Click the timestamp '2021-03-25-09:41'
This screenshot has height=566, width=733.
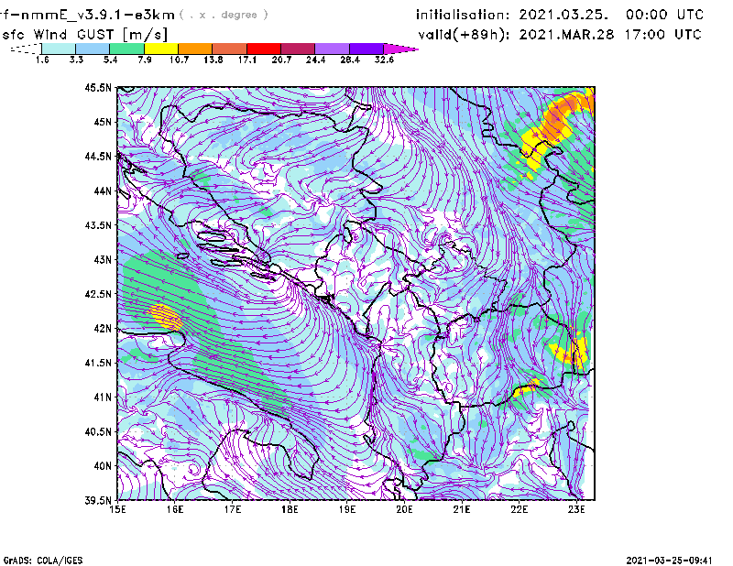coord(670,561)
